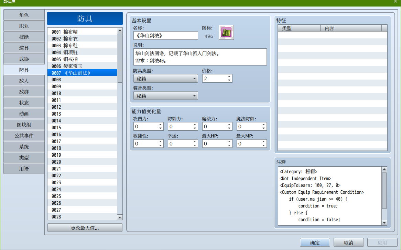This screenshot has height=250, width=401.
Task: Click inside the 注释 note text area
Action: [x=330, y=196]
